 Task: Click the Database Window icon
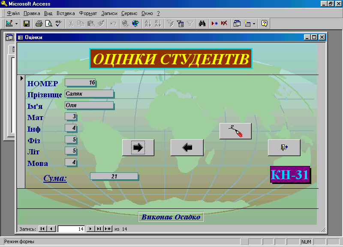[x=237, y=24]
